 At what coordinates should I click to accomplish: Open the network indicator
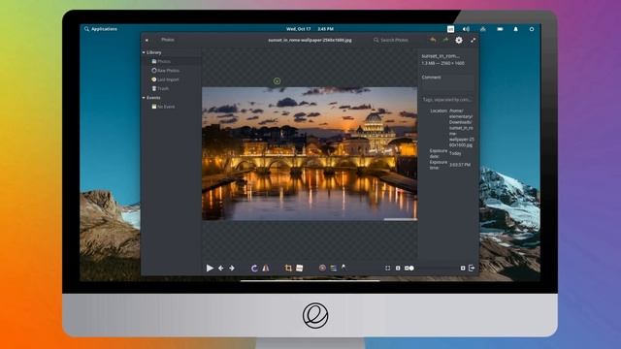pos(483,29)
